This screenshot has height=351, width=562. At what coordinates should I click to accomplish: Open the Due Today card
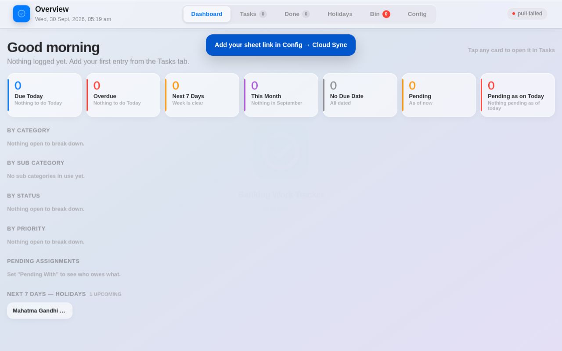[44, 95]
